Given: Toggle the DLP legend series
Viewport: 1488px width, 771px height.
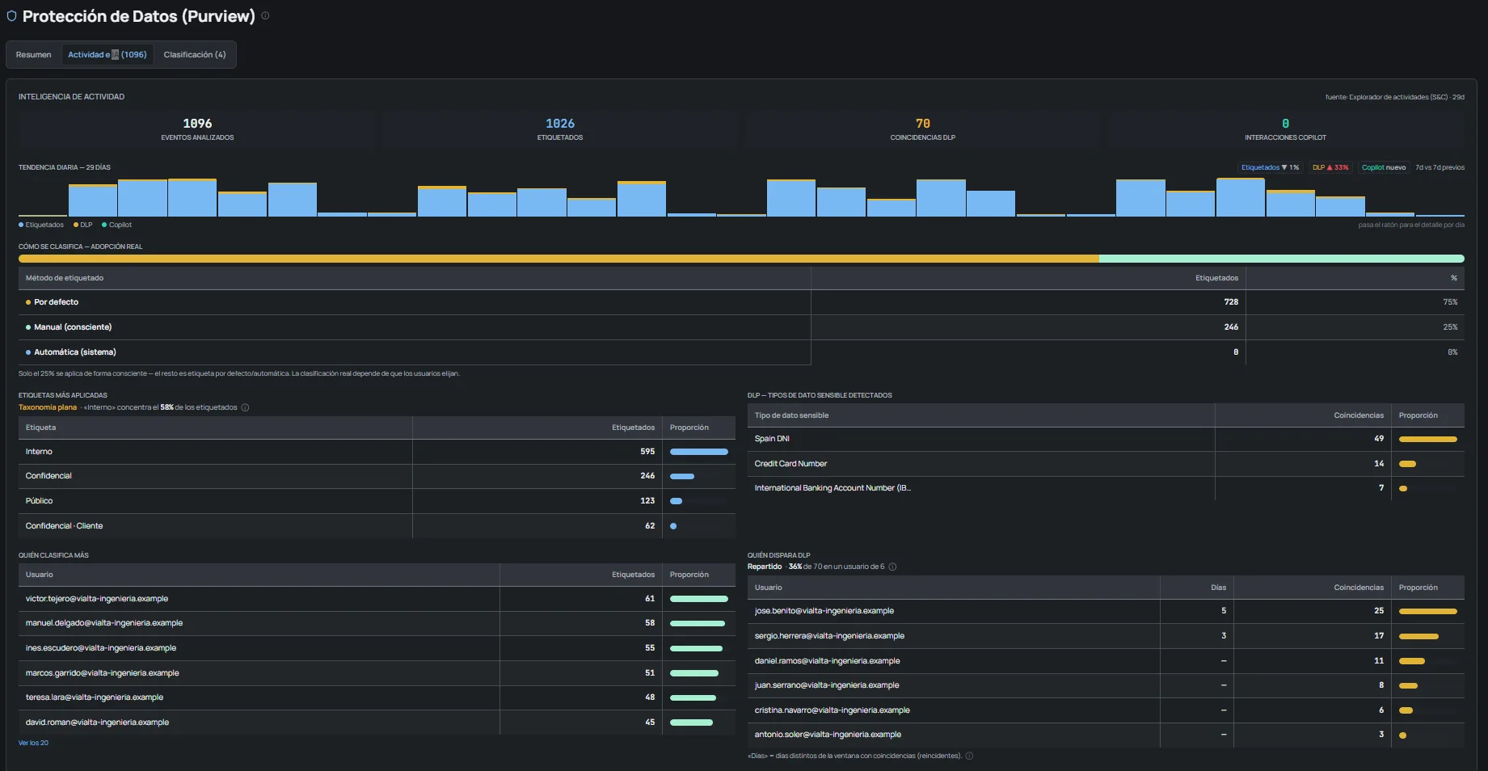Looking at the screenshot, I should (83, 225).
